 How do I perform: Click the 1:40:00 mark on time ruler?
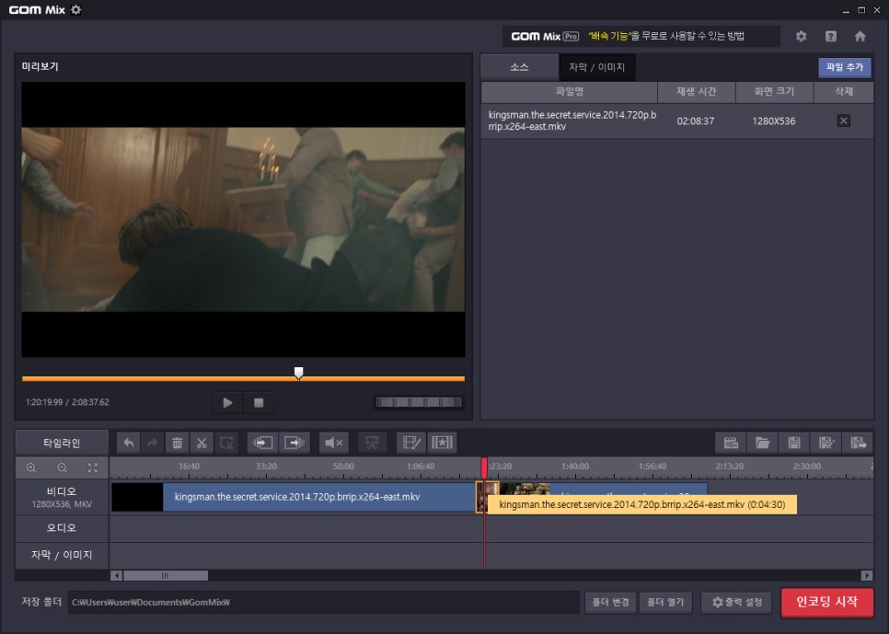(x=575, y=467)
